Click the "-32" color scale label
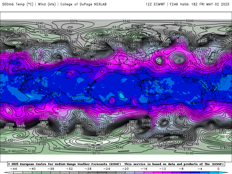Image resolution: width=232 pixels, height=174 pixels. [69, 169]
